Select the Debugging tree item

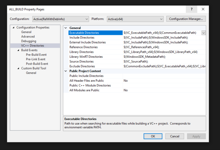point(29,41)
